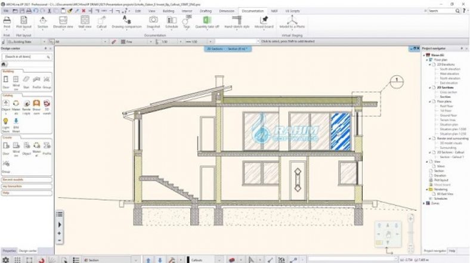Image resolution: width=470 pixels, height=263 pixels.
Task: Open the File menu
Action: coord(6,11)
